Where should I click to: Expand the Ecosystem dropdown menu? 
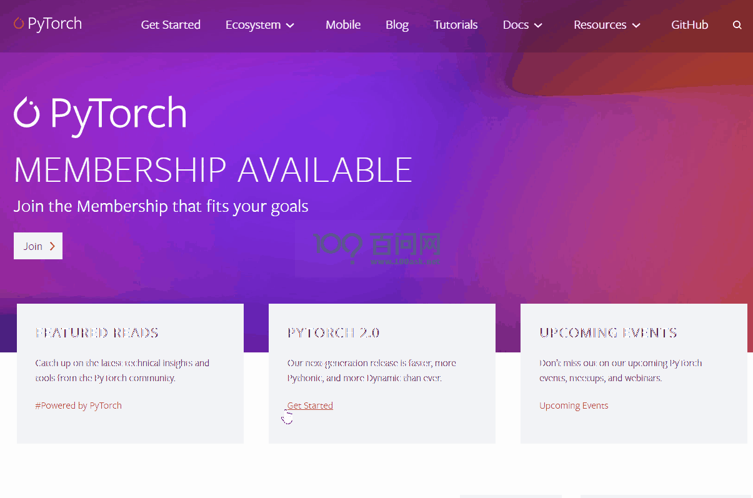pos(259,25)
